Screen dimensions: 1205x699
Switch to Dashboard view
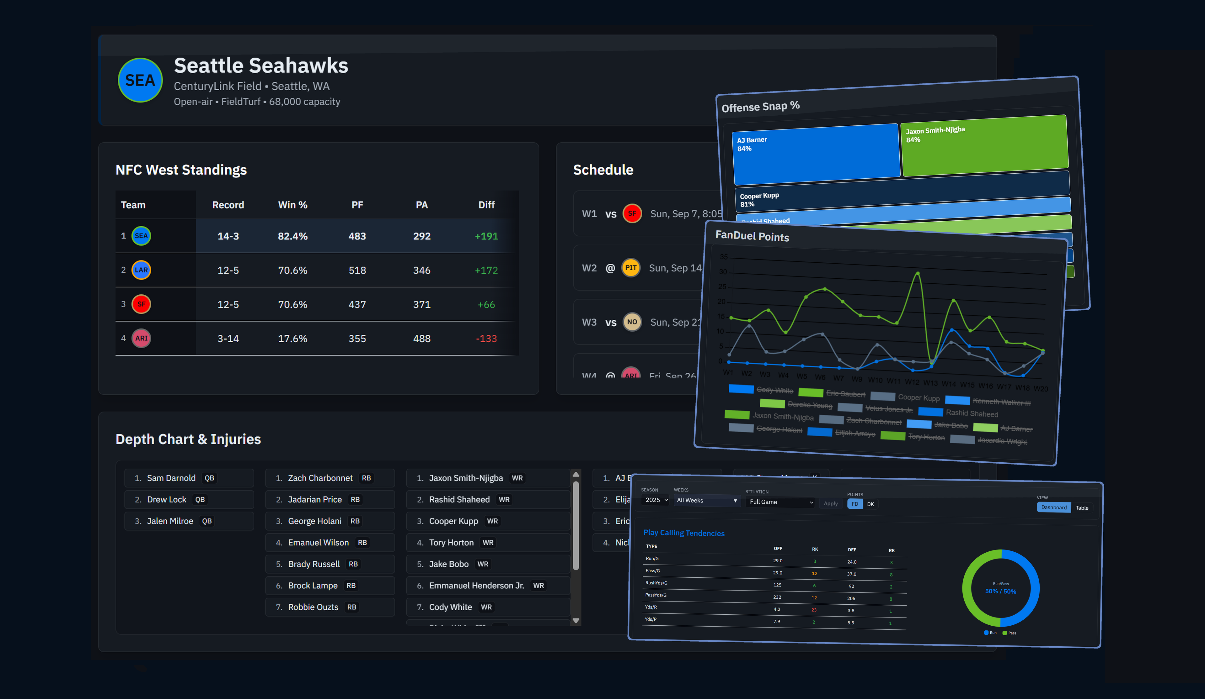pos(1054,507)
